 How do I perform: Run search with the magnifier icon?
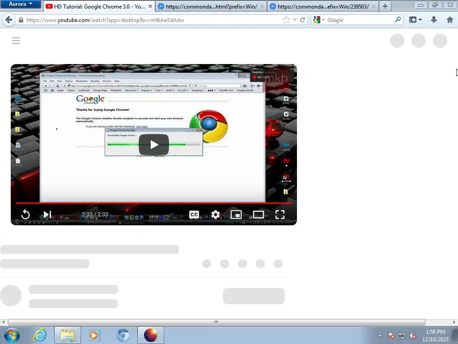click(398, 20)
